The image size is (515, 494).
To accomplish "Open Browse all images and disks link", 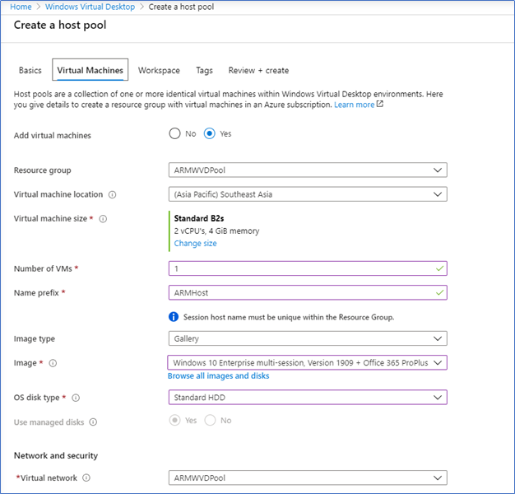I will (x=218, y=376).
